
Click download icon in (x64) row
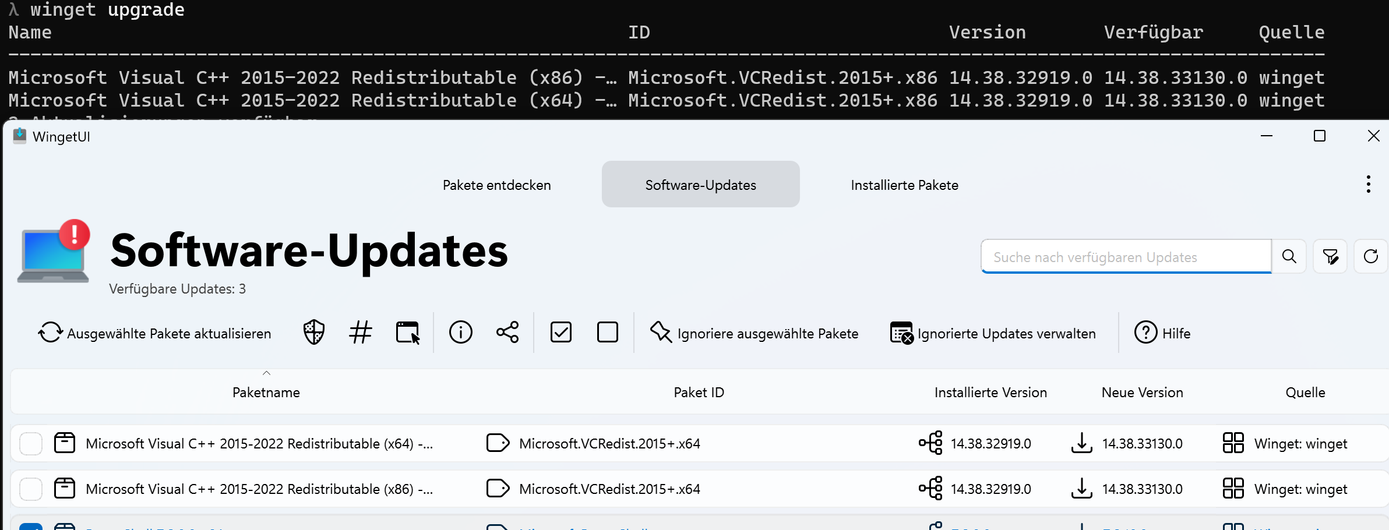[x=1081, y=443]
